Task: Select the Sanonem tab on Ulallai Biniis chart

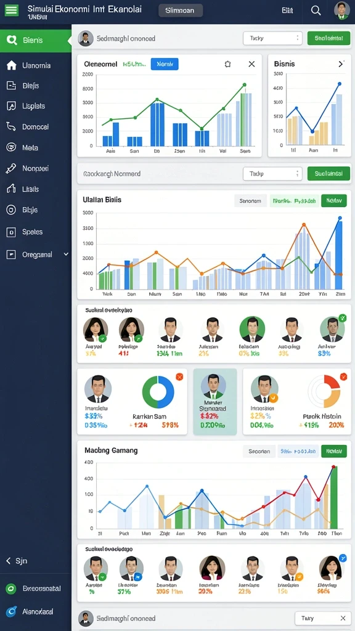Action: [x=250, y=200]
